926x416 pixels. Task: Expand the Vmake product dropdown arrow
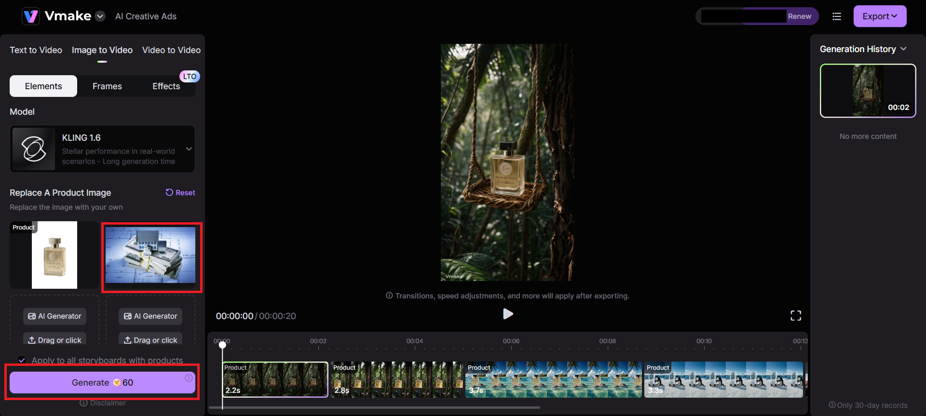pyautogui.click(x=100, y=16)
